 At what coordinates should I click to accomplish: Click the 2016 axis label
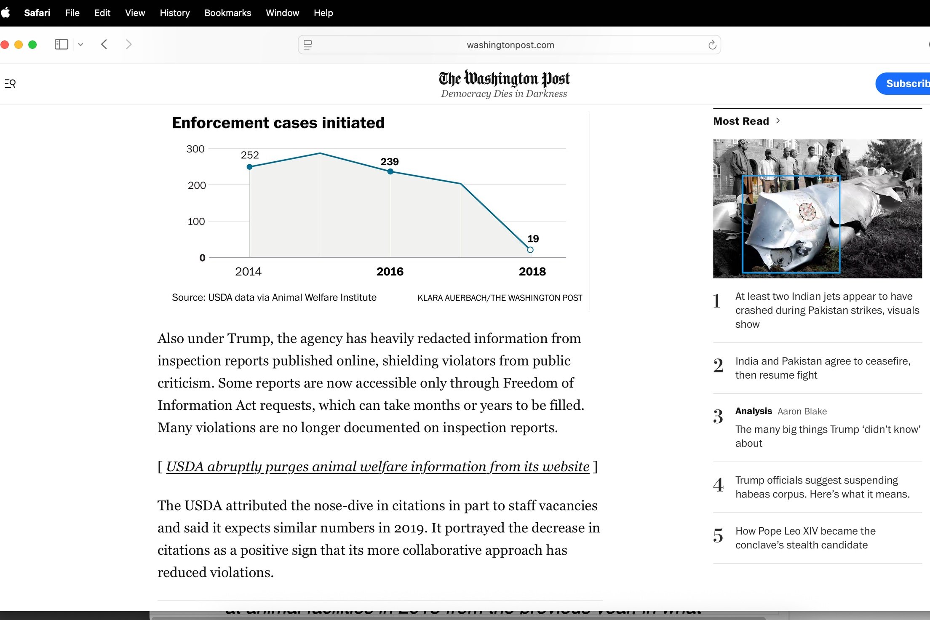tap(390, 272)
